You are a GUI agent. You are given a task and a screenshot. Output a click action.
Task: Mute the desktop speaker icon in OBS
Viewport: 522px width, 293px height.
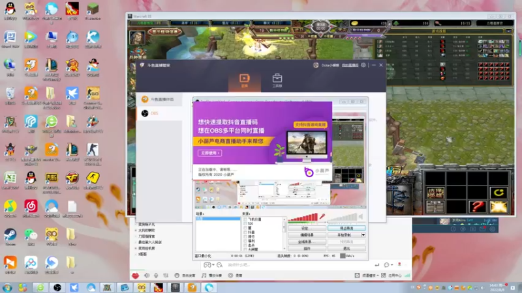click(x=361, y=217)
